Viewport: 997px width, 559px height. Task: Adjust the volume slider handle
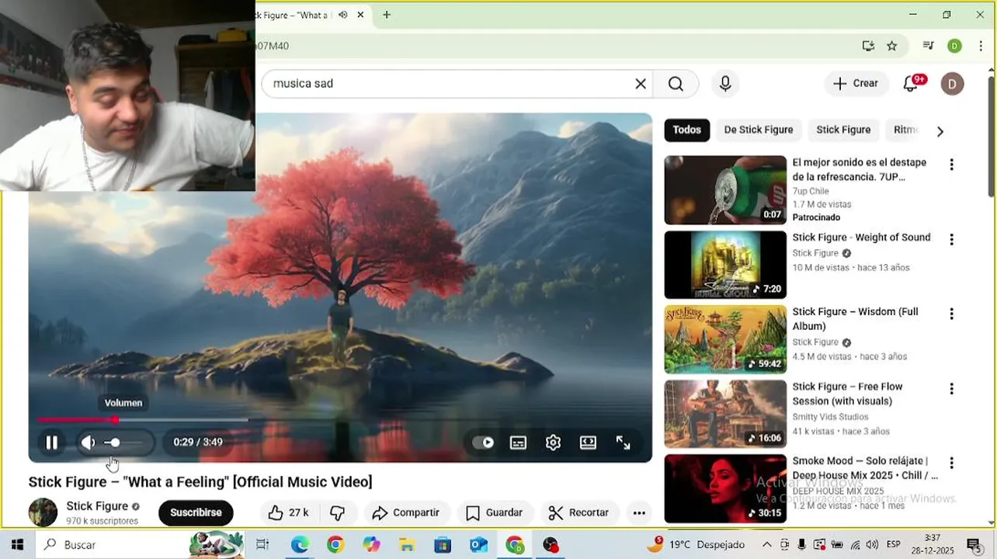pyautogui.click(x=115, y=443)
